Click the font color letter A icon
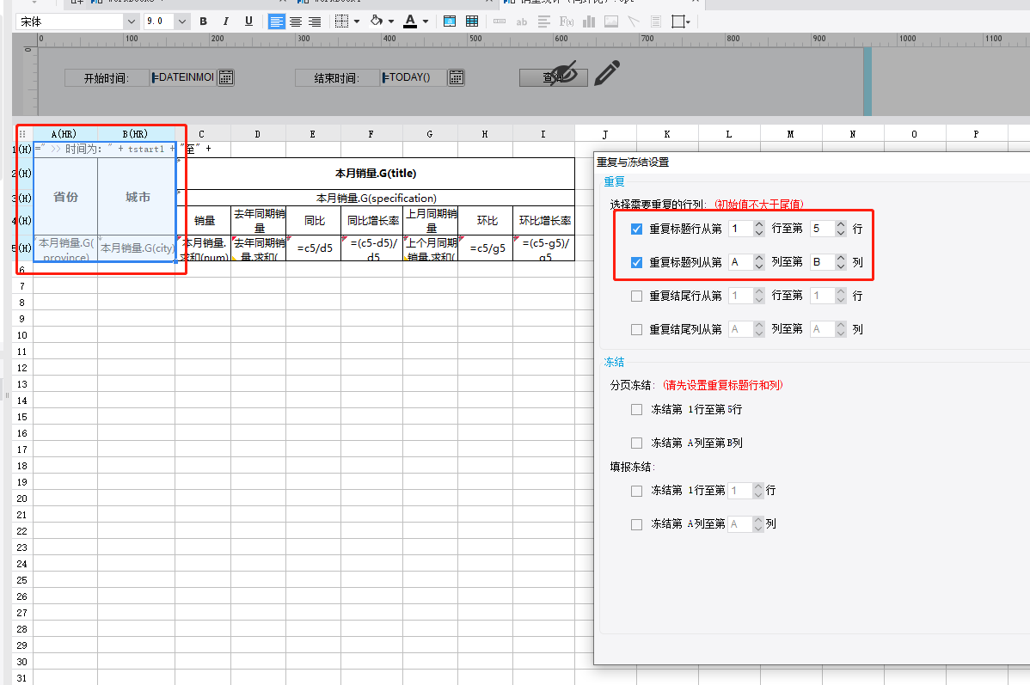1030x685 pixels. point(411,21)
